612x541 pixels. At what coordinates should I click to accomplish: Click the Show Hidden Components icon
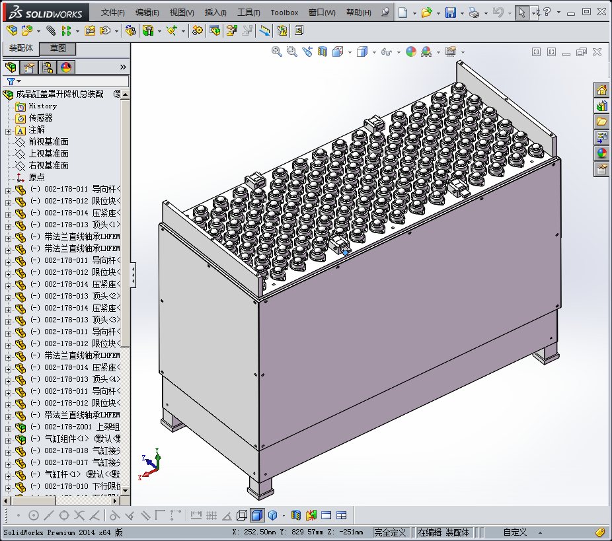[x=131, y=30]
